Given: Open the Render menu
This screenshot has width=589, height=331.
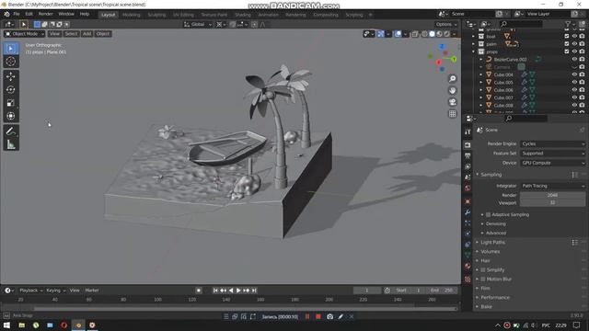Looking at the screenshot, I should (x=46, y=14).
